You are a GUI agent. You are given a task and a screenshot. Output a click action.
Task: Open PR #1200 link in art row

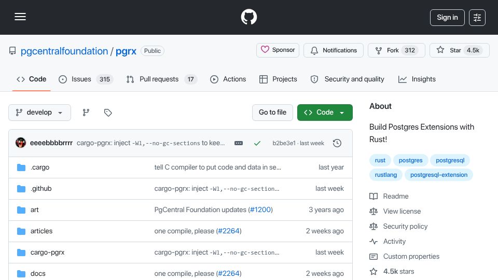(x=260, y=210)
